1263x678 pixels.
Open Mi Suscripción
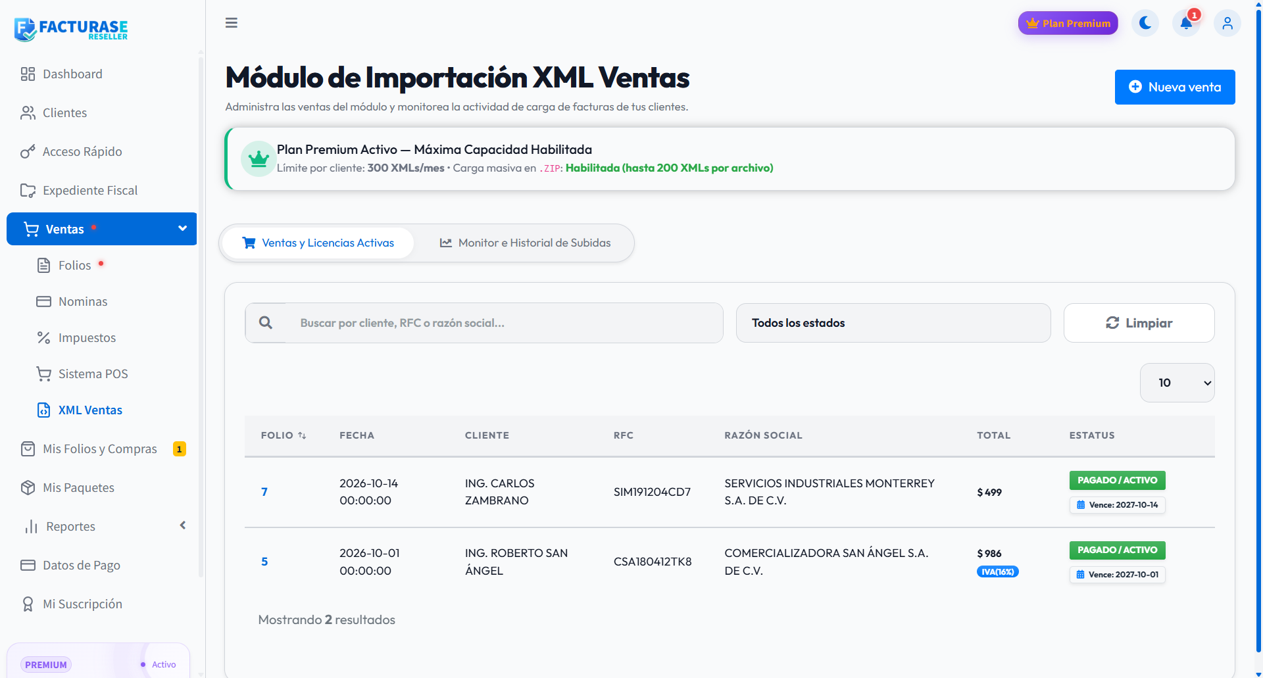(101, 604)
